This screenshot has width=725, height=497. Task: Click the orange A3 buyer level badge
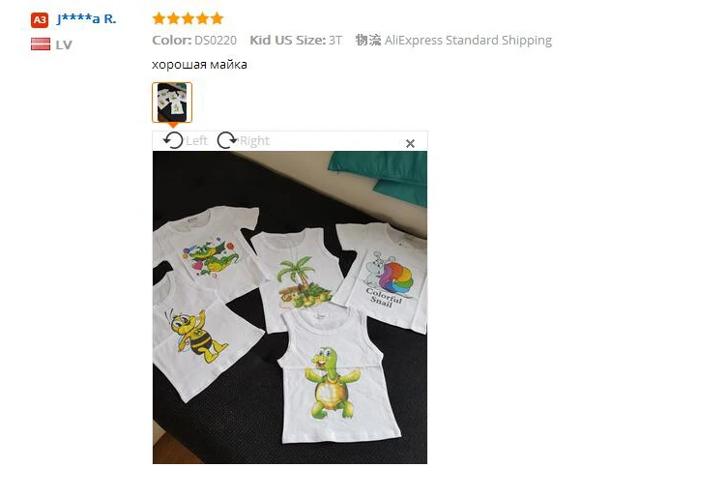(x=40, y=20)
